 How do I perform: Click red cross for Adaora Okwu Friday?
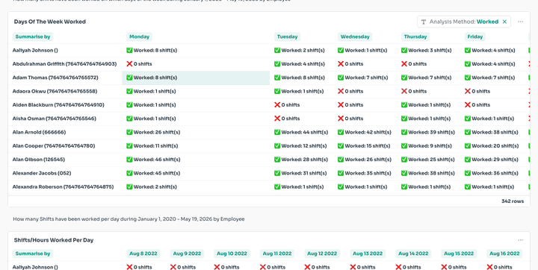467,92
